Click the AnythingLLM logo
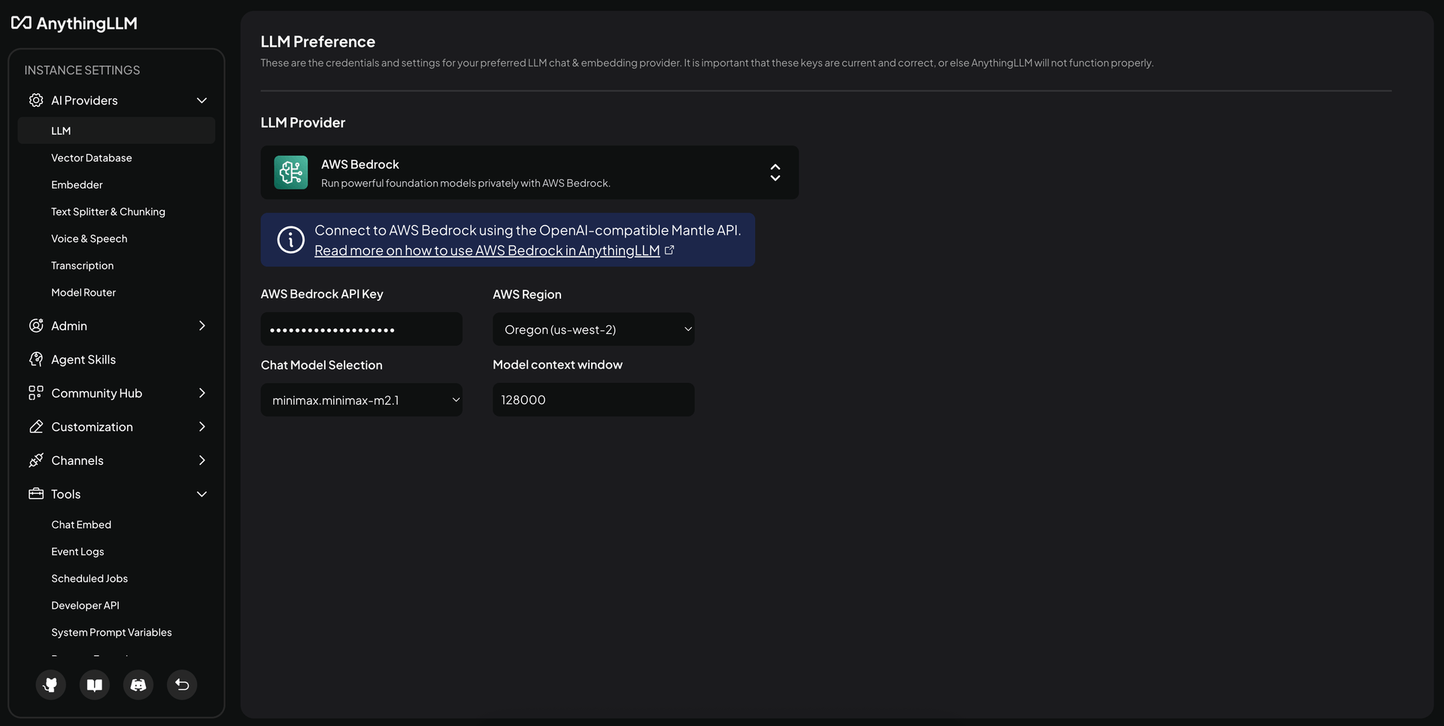The image size is (1444, 726). [74, 23]
